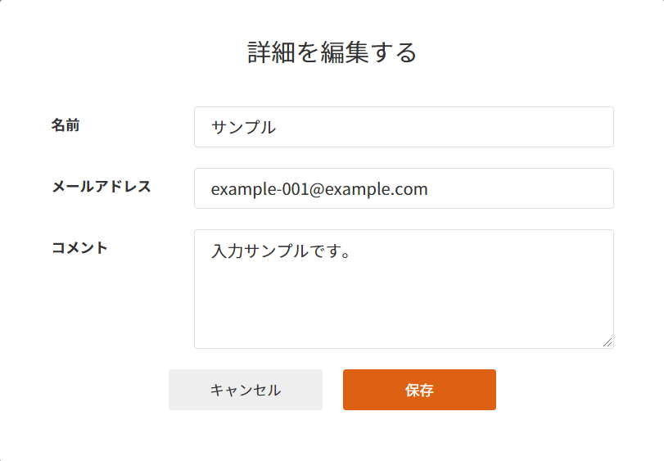The height and width of the screenshot is (461, 664).
Task: Focus the メールアドレス input field
Action: click(404, 188)
